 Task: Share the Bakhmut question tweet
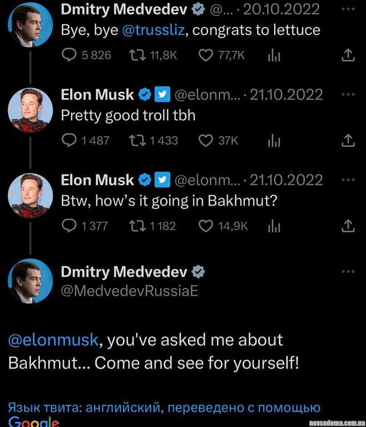[x=347, y=226]
